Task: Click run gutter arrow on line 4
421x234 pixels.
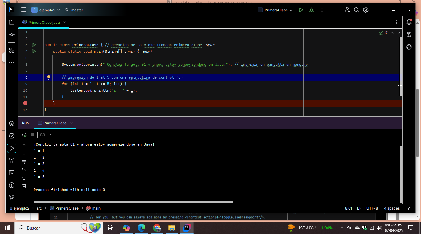Action: [34, 51]
